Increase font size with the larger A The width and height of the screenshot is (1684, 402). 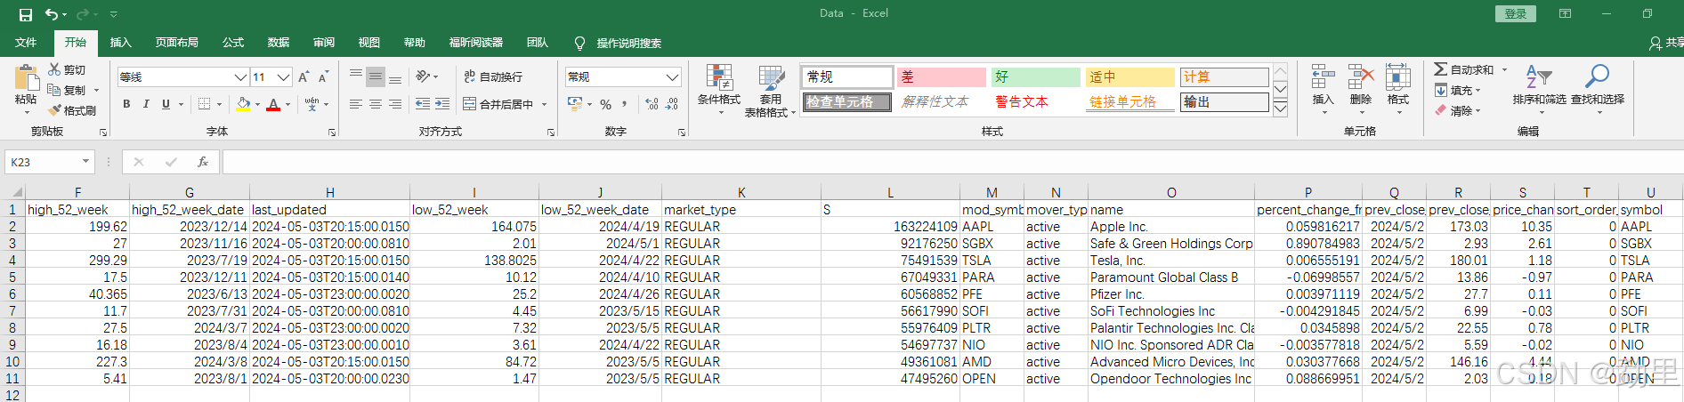[304, 77]
